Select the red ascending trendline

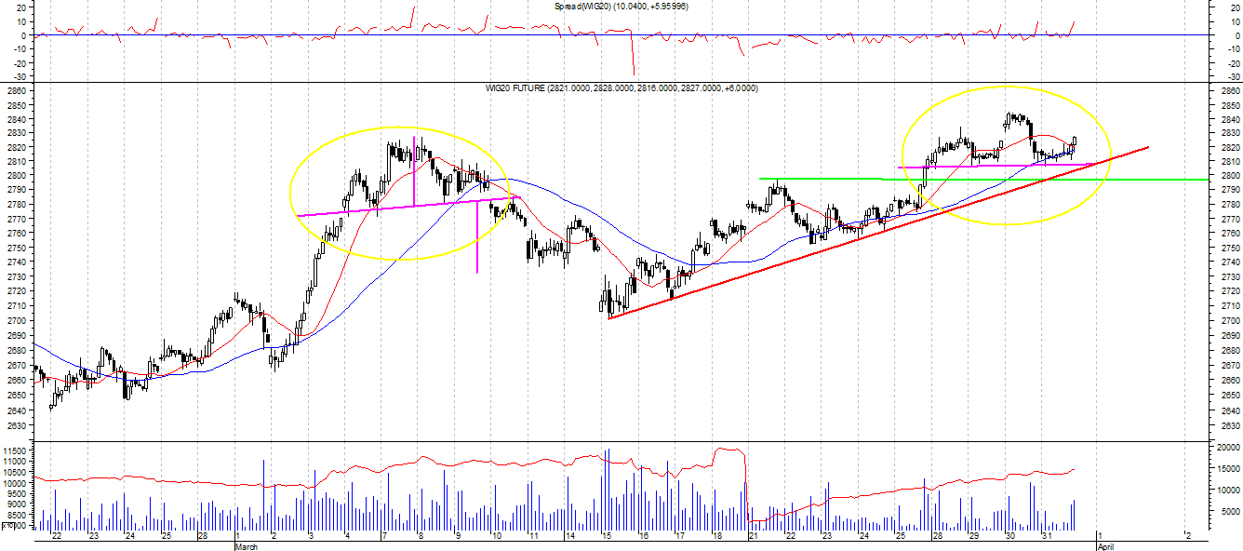pos(879,232)
